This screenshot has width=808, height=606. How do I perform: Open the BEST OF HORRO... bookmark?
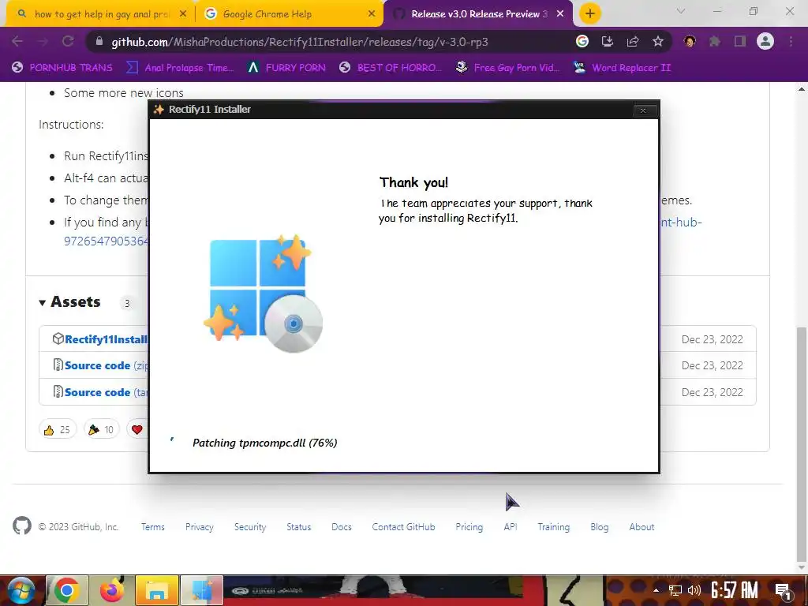click(x=390, y=68)
